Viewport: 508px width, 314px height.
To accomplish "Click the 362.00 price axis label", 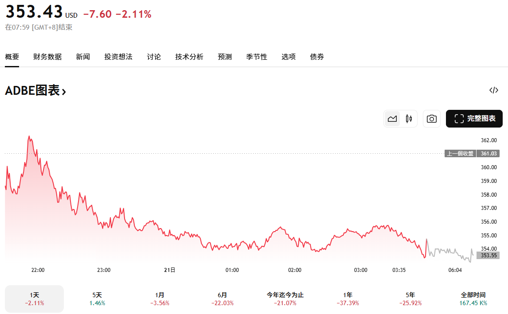I will click(x=488, y=140).
